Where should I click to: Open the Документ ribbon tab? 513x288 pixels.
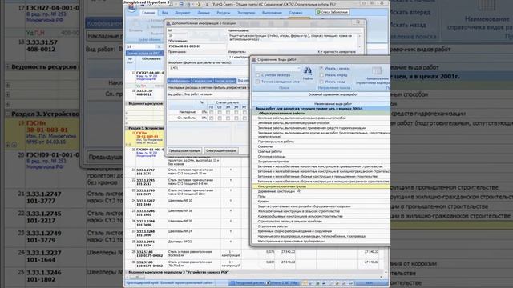pyautogui.click(x=182, y=13)
